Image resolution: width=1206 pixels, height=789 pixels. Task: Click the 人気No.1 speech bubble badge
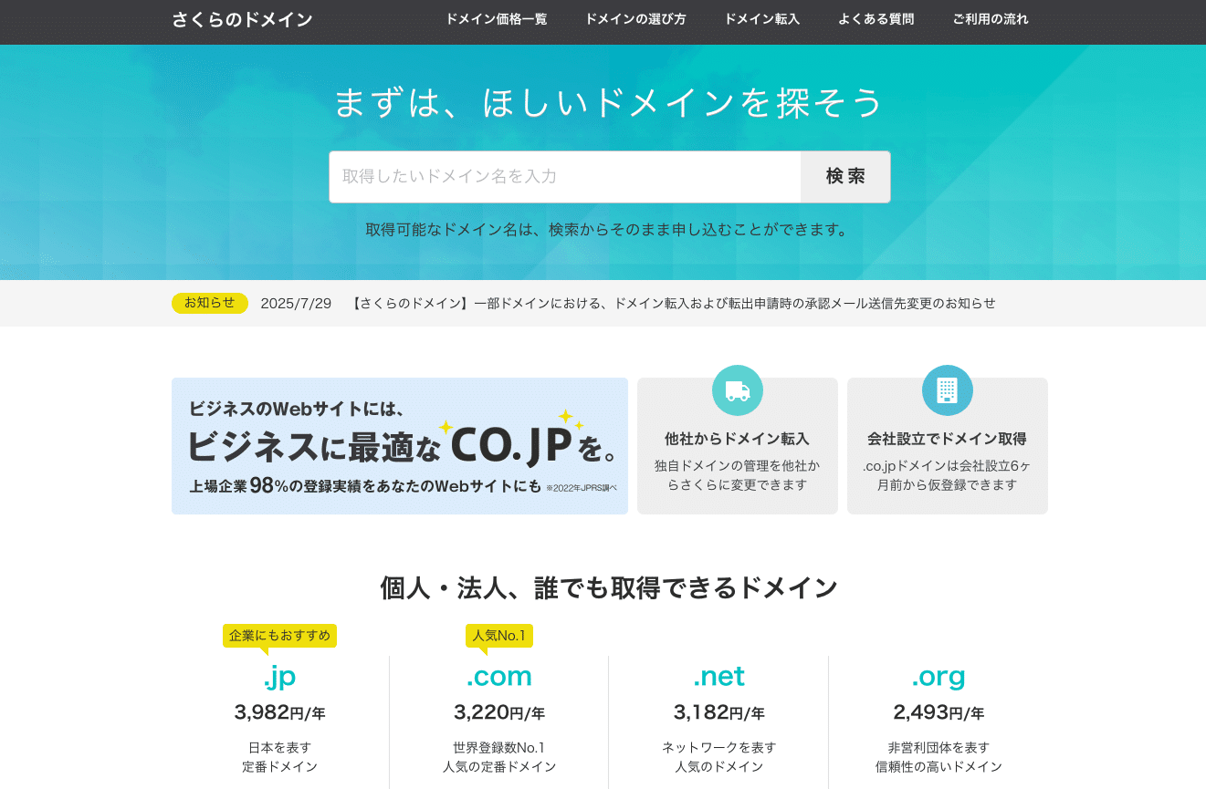(x=498, y=635)
